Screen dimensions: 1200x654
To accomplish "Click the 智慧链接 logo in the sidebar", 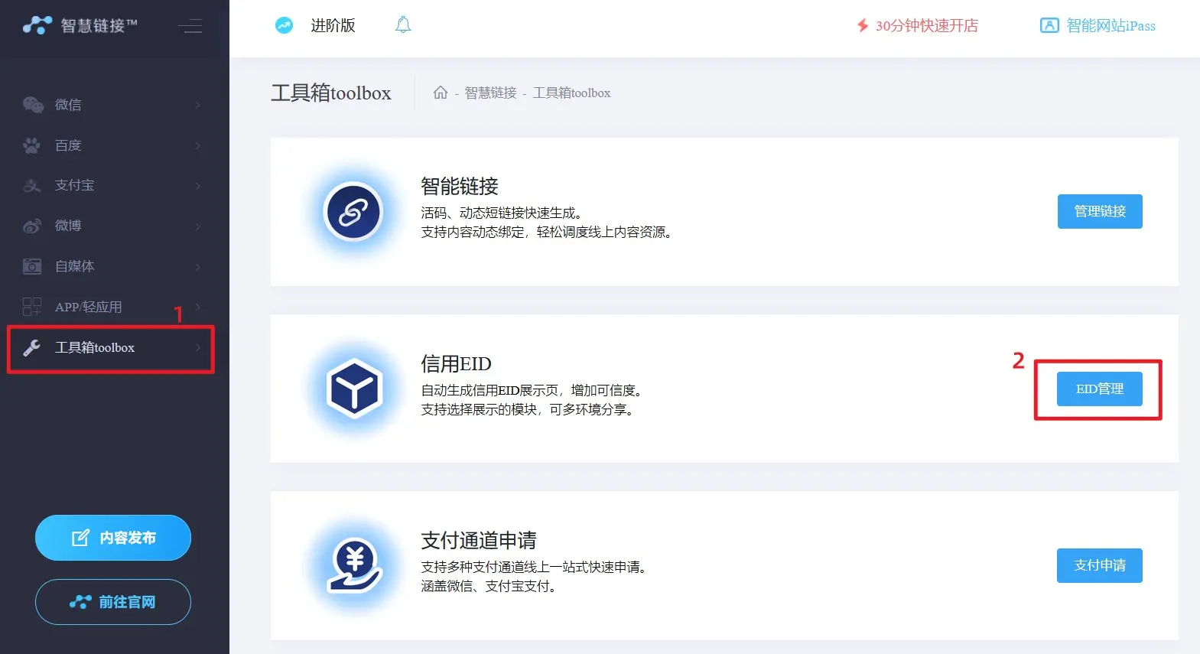I will [x=80, y=25].
